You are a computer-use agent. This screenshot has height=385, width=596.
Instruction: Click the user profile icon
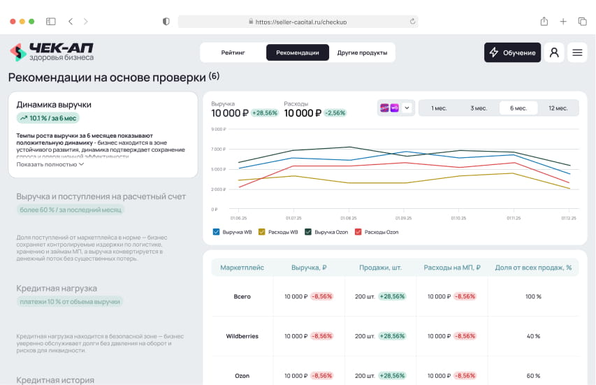tap(554, 52)
